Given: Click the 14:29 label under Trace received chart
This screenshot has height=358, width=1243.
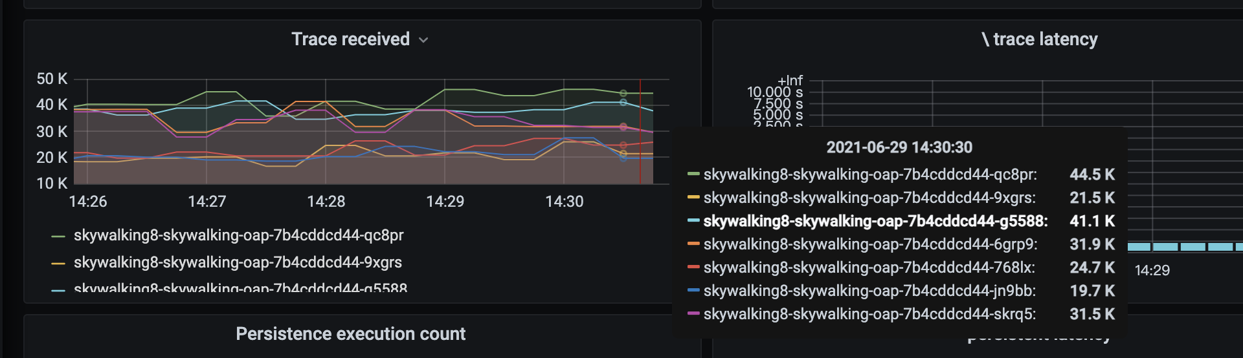Looking at the screenshot, I should 445,202.
